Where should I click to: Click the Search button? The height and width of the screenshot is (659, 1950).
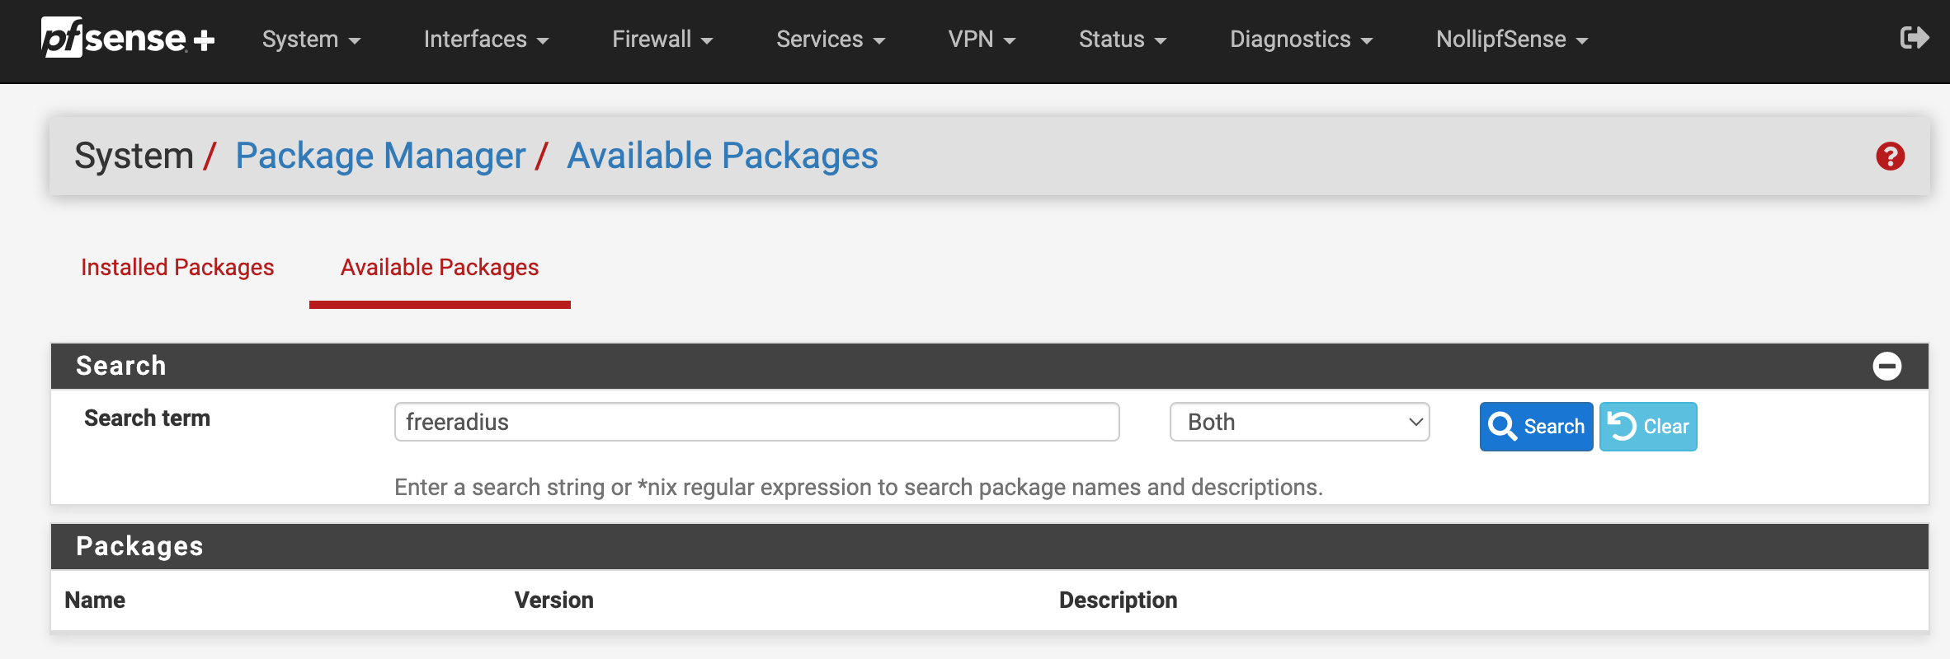tap(1535, 427)
